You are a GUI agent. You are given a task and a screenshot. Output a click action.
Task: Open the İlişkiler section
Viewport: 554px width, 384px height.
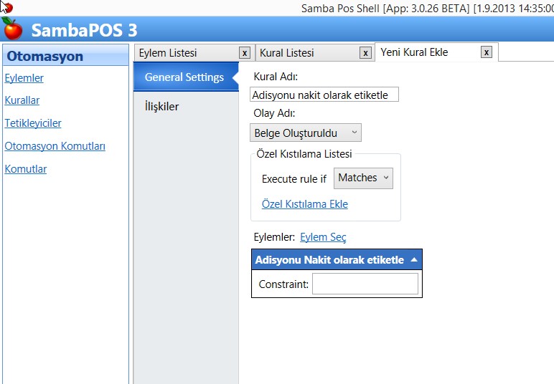pos(161,107)
